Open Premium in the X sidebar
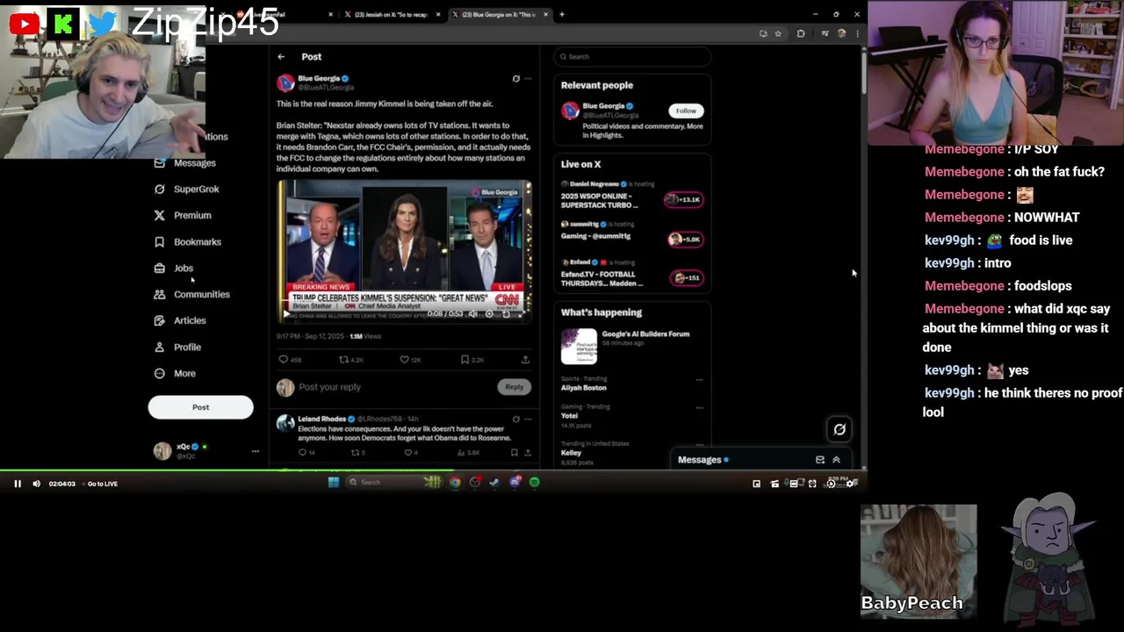The image size is (1124, 632). 183,216
